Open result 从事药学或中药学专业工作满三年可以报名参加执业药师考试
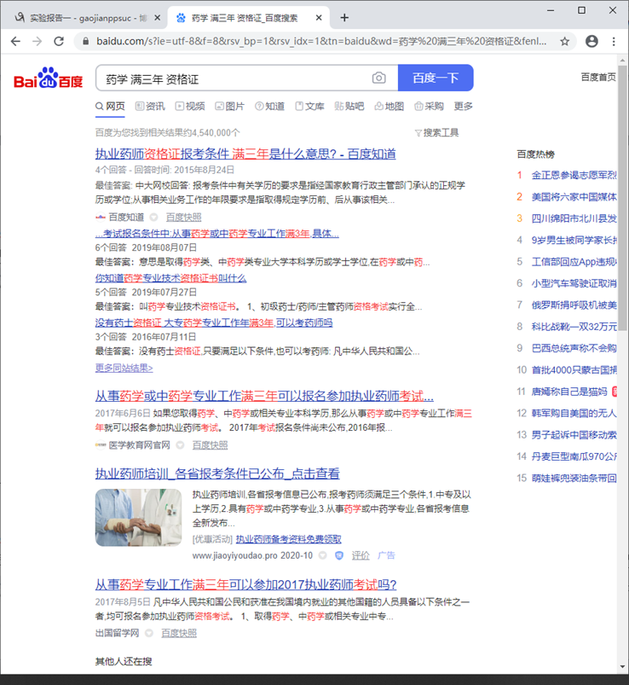Image resolution: width=629 pixels, height=685 pixels. (264, 396)
